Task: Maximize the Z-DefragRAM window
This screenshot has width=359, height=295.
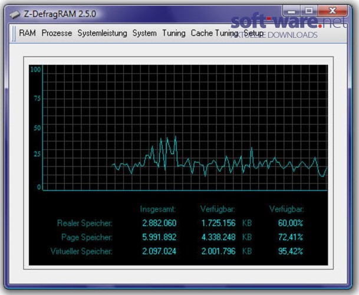Action: [x=309, y=11]
